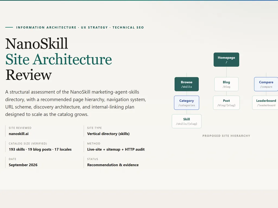Screen dimensions: 278x208
Task: Select the green 'Site Architecture' heading
Action: 59,59
